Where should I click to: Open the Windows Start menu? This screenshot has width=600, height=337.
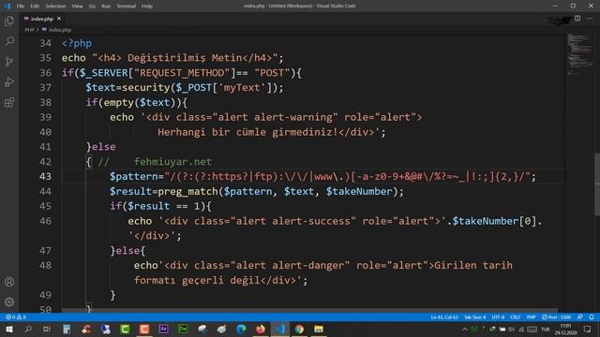point(8,329)
